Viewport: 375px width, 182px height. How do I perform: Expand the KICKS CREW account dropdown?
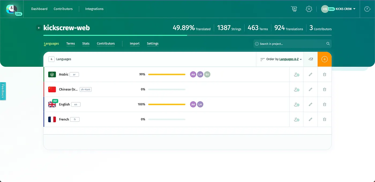pyautogui.click(x=346, y=9)
